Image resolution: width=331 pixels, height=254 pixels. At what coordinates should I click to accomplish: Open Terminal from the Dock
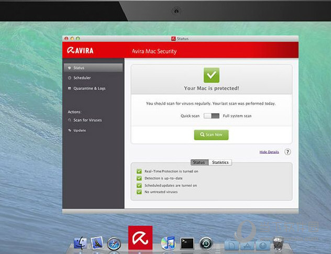187,244
